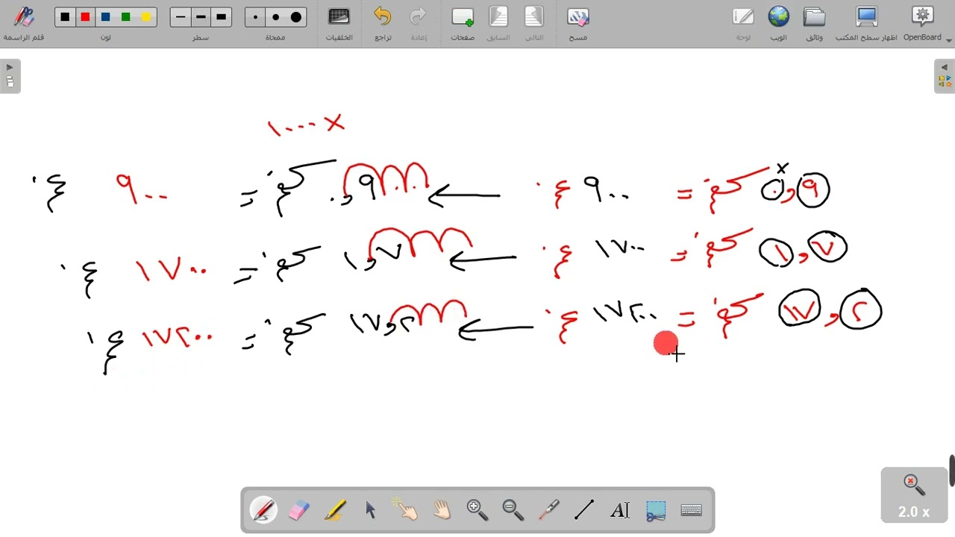Open the virtual keyboard icon
955x537 pixels.
692,510
